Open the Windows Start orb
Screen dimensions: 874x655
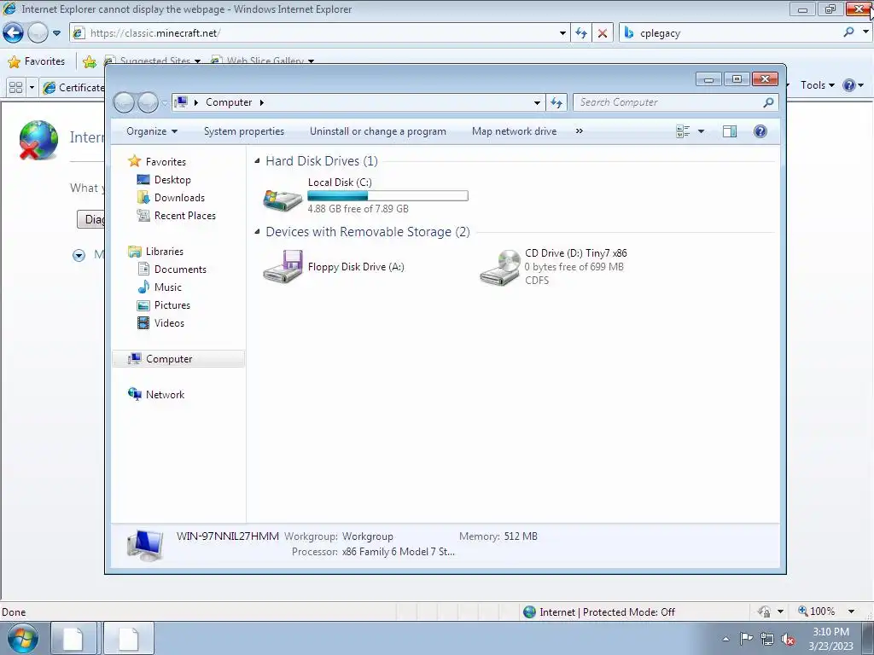(23, 638)
